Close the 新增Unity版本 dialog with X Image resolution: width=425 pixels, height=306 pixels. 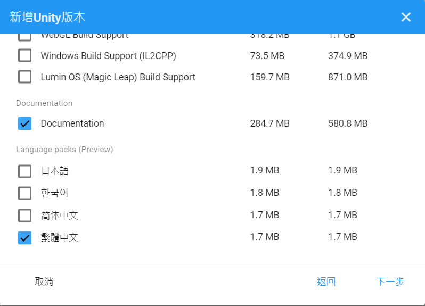pos(406,17)
